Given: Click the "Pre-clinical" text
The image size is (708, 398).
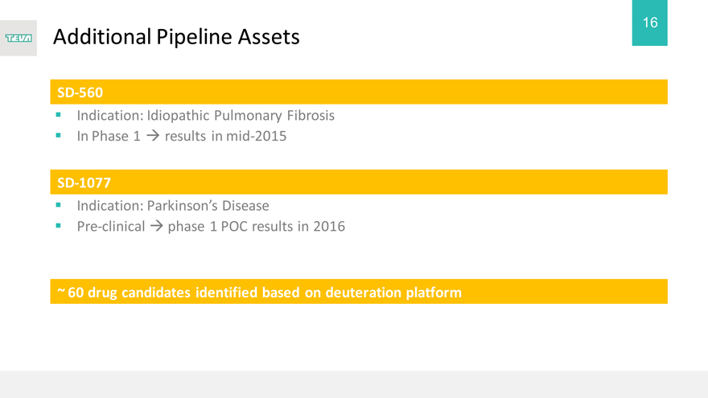Looking at the screenshot, I should click(x=111, y=227).
